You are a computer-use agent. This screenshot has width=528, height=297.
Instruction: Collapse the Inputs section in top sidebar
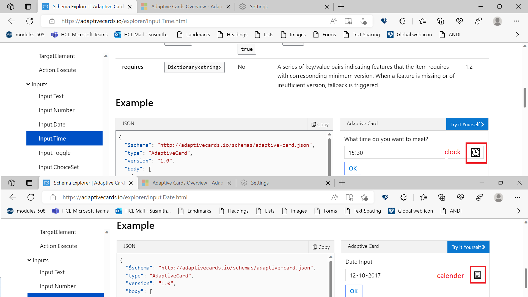(28, 84)
